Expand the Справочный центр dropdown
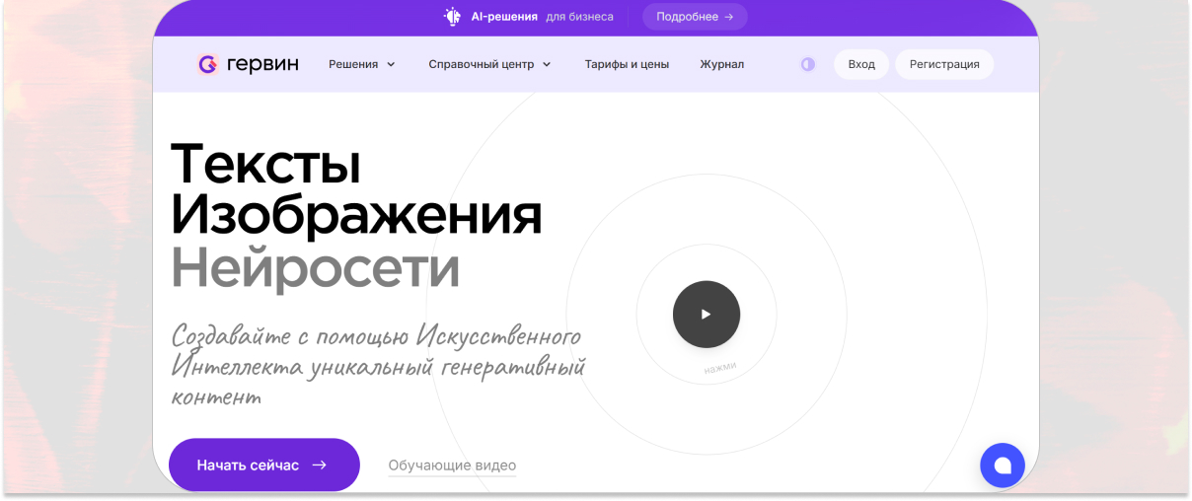Viewport: 1192px width, 501px height. tap(490, 64)
